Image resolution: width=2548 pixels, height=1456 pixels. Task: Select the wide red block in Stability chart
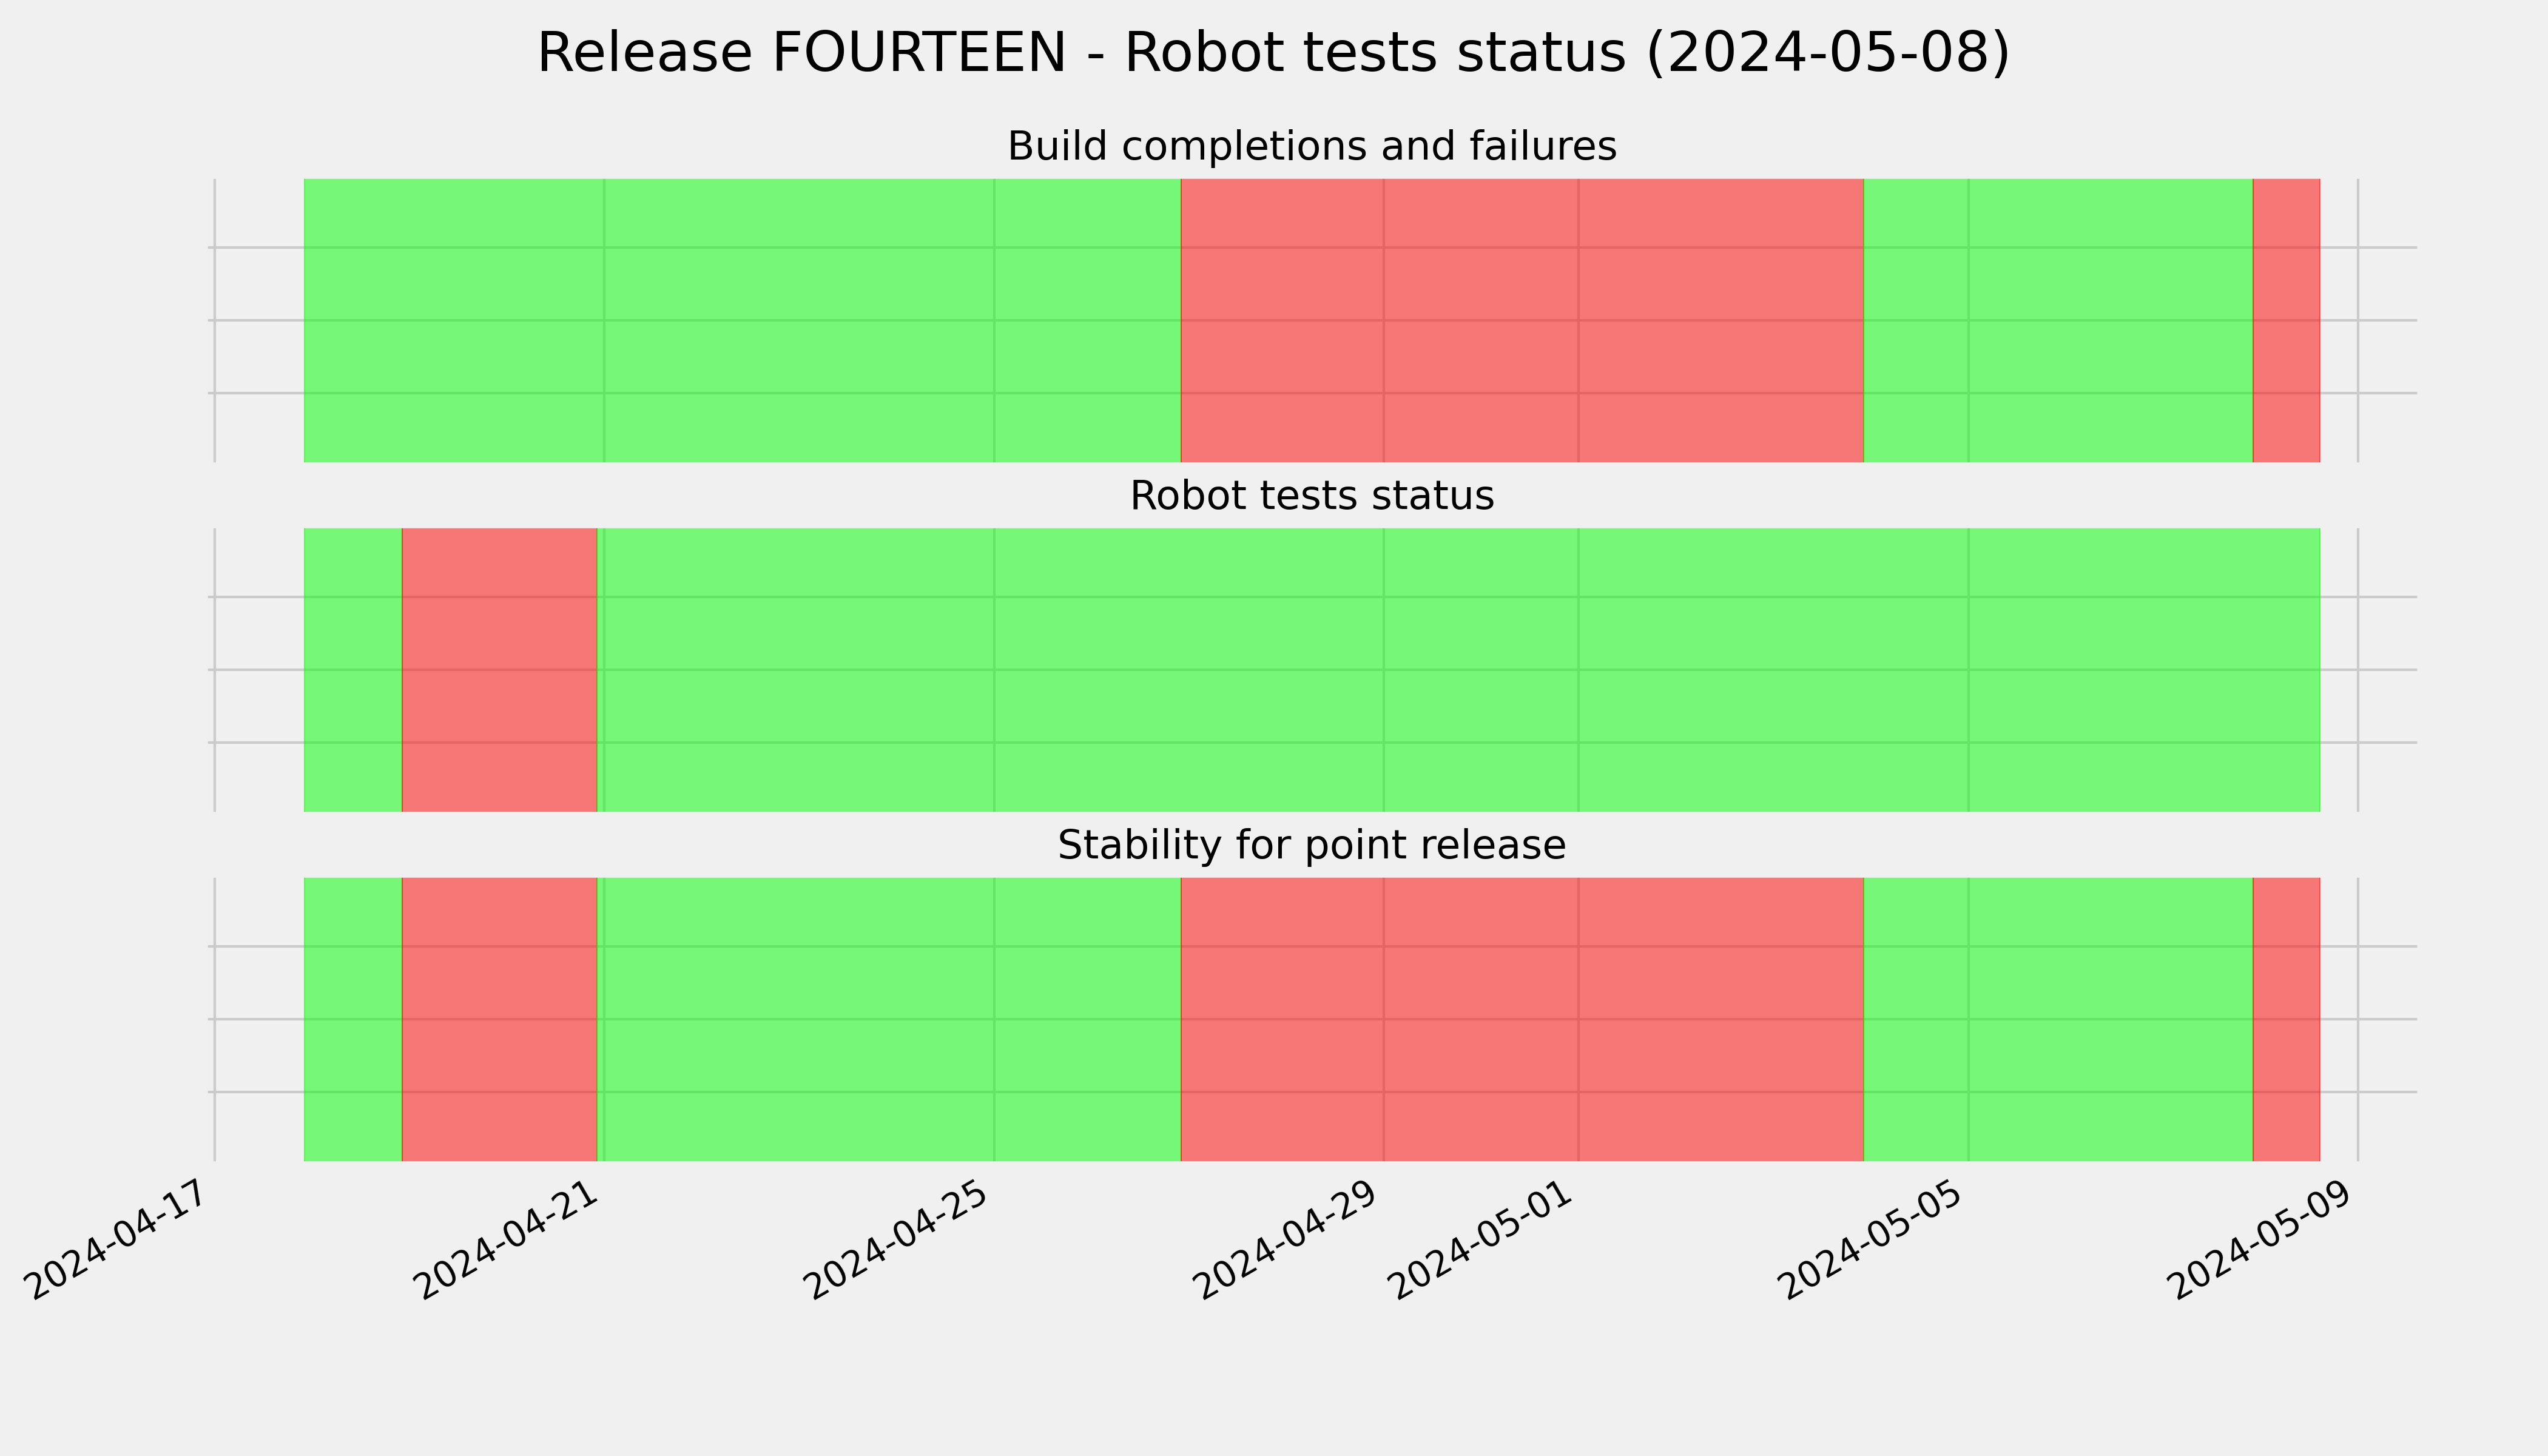click(1522, 1020)
